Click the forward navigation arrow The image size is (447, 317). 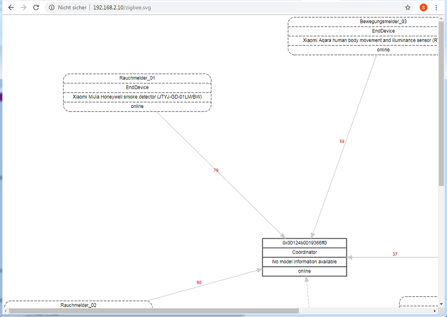click(x=23, y=7)
